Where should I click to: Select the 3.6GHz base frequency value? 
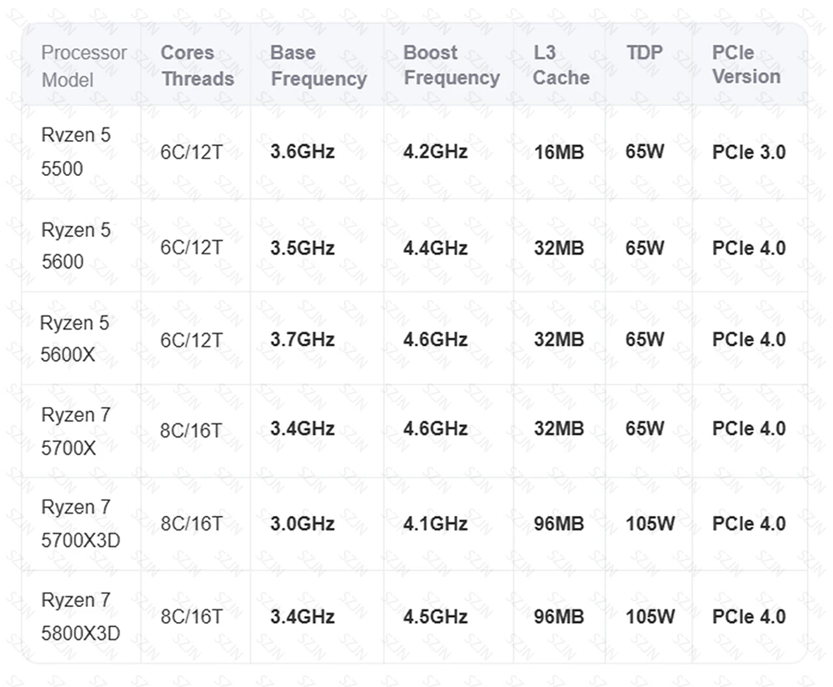coord(302,153)
